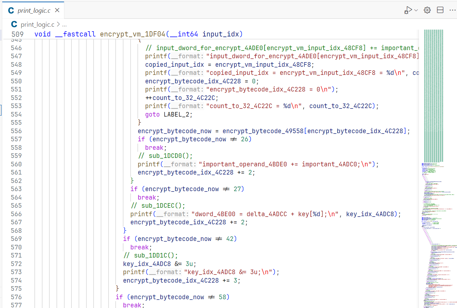
Task: Click the goto LABEL_2 statement
Action: 168,114
